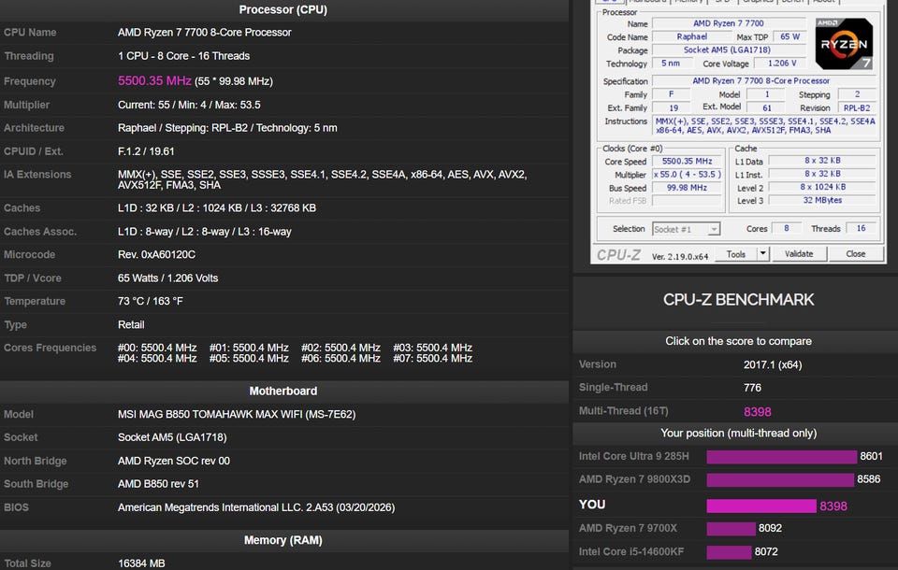The height and width of the screenshot is (570, 898).
Task: Click CPU-Z Max TDP field '65 W'
Action: [x=789, y=36]
